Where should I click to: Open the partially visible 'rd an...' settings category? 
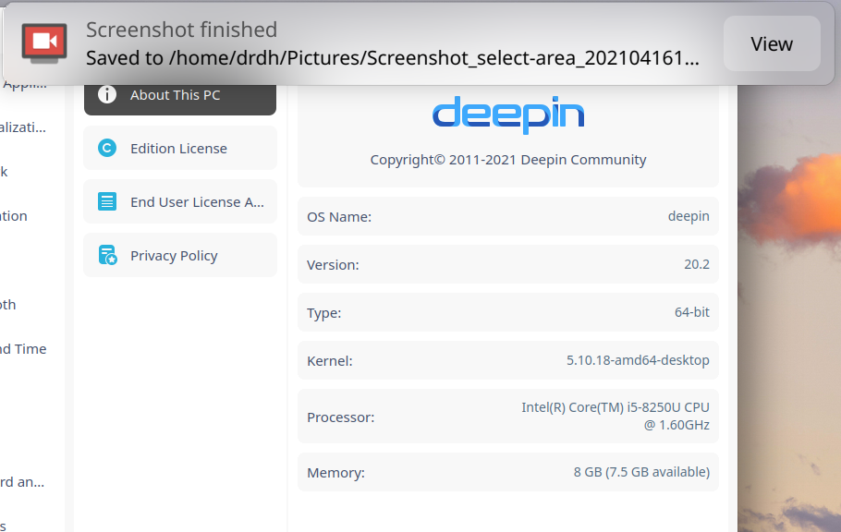[22, 482]
